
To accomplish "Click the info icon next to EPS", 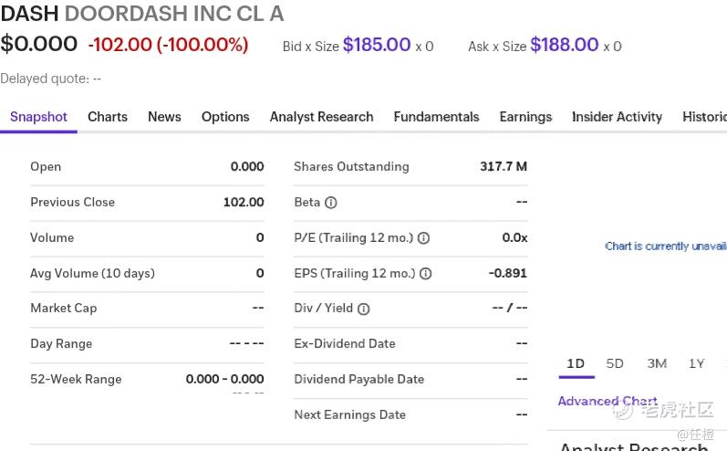I will pos(425,274).
